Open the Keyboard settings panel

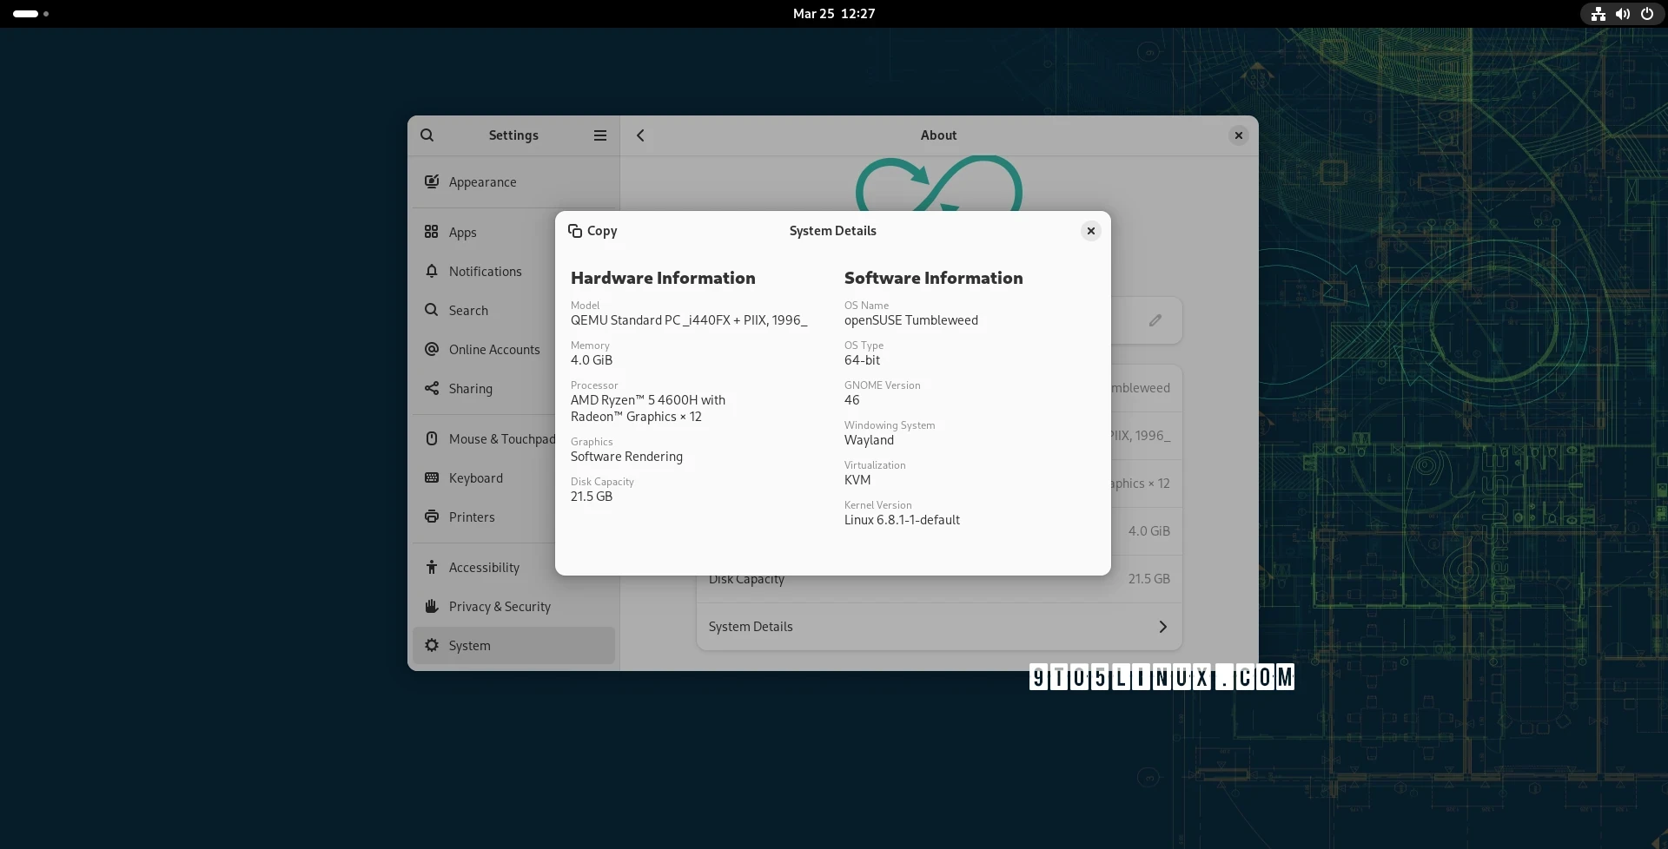(475, 478)
